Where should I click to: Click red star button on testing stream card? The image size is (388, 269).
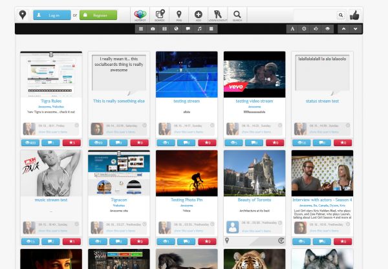tap(207, 143)
